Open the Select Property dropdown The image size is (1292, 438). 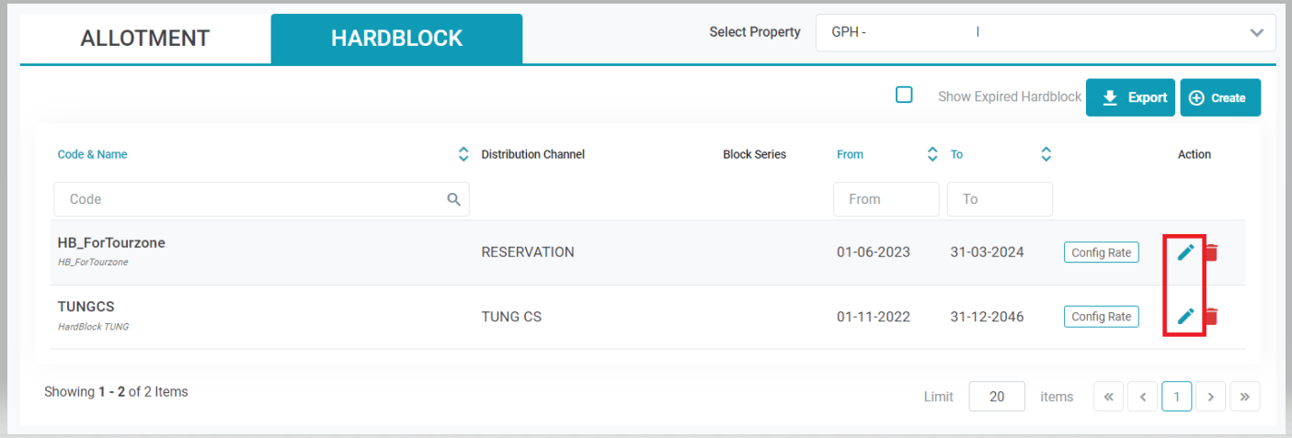tap(1045, 32)
